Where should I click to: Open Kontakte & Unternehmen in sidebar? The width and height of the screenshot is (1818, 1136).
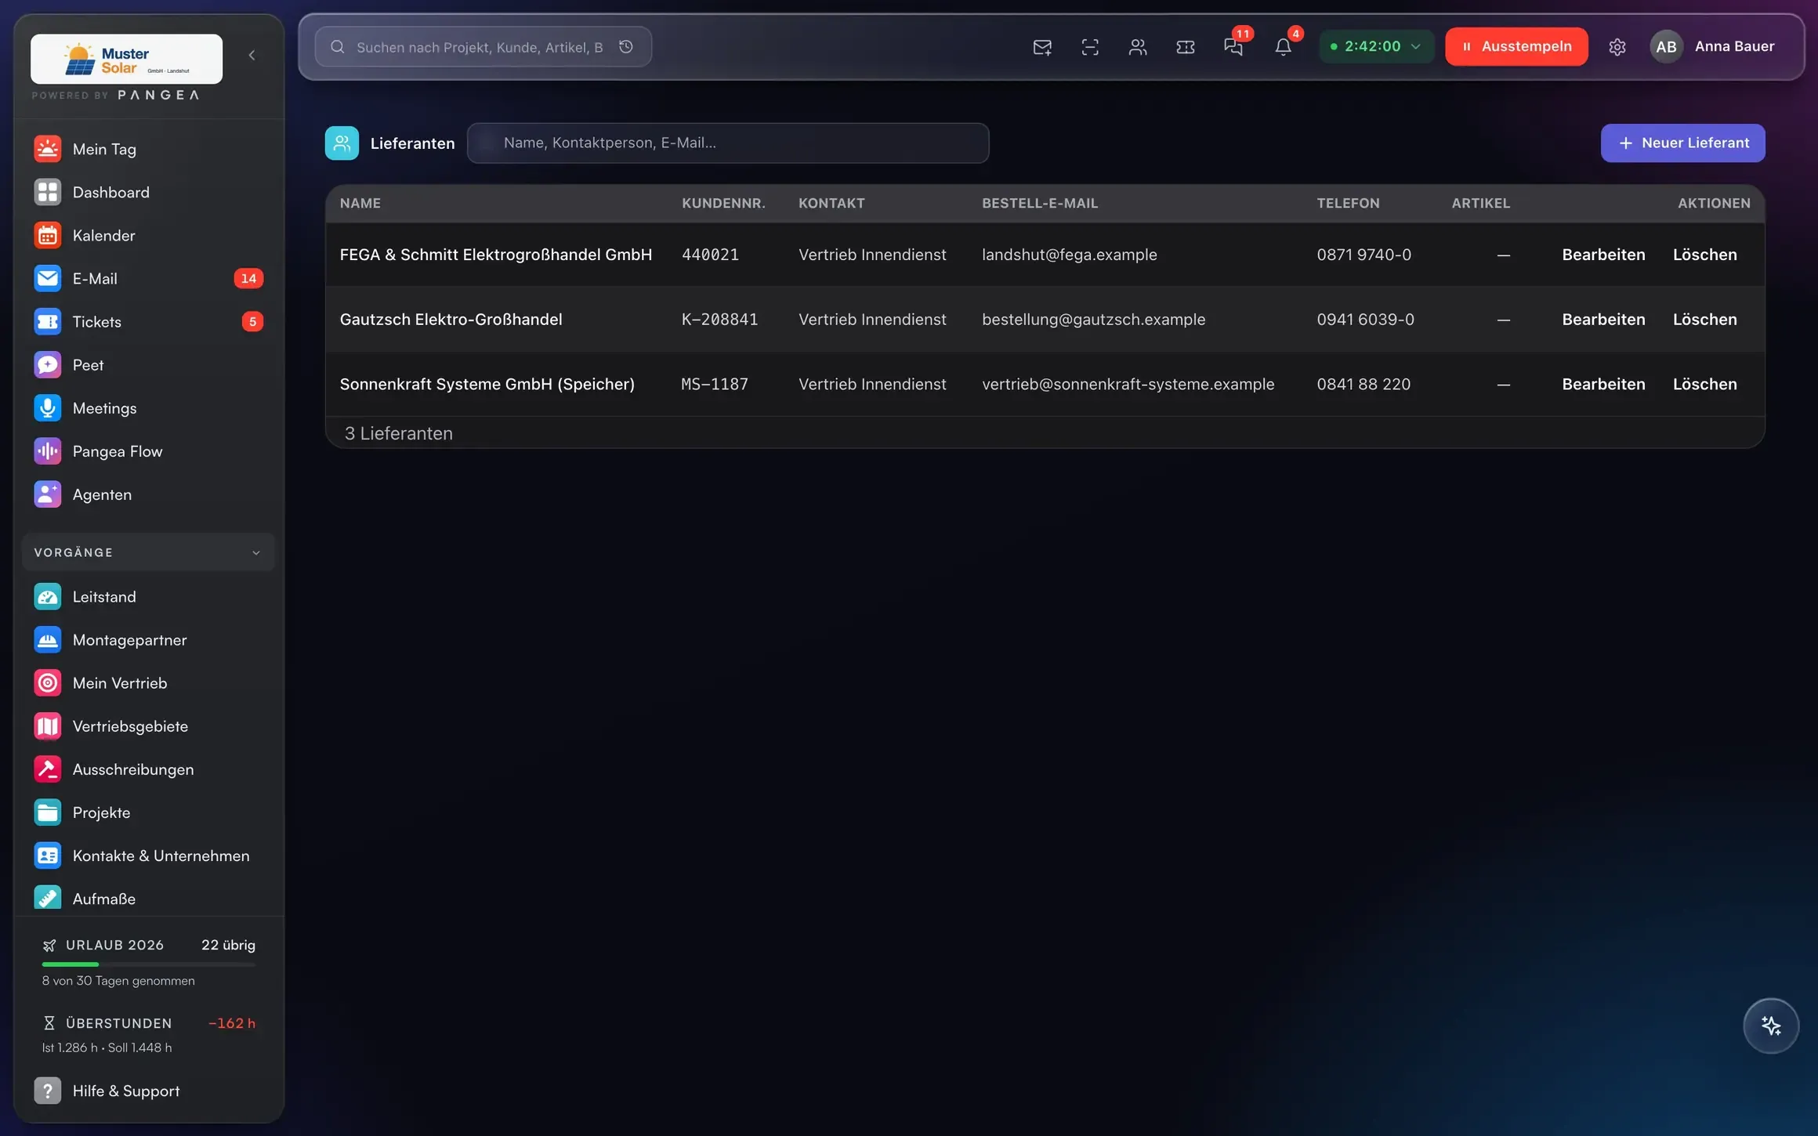148,856
